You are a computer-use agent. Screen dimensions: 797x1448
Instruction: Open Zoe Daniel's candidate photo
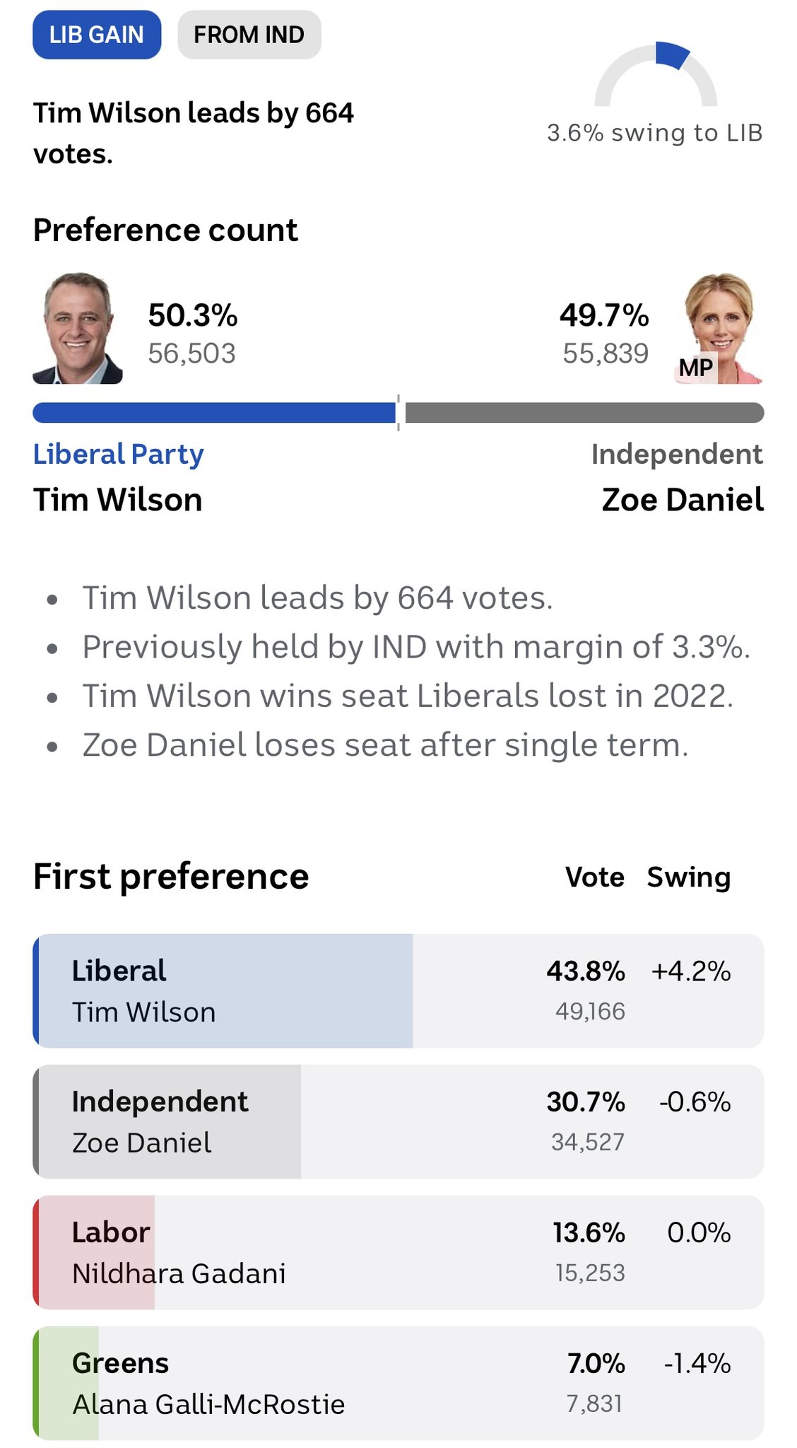click(719, 328)
